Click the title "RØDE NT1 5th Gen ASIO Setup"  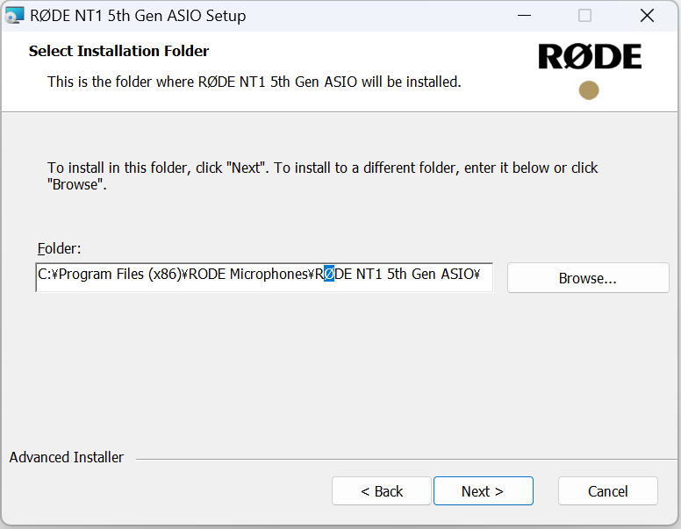138,16
